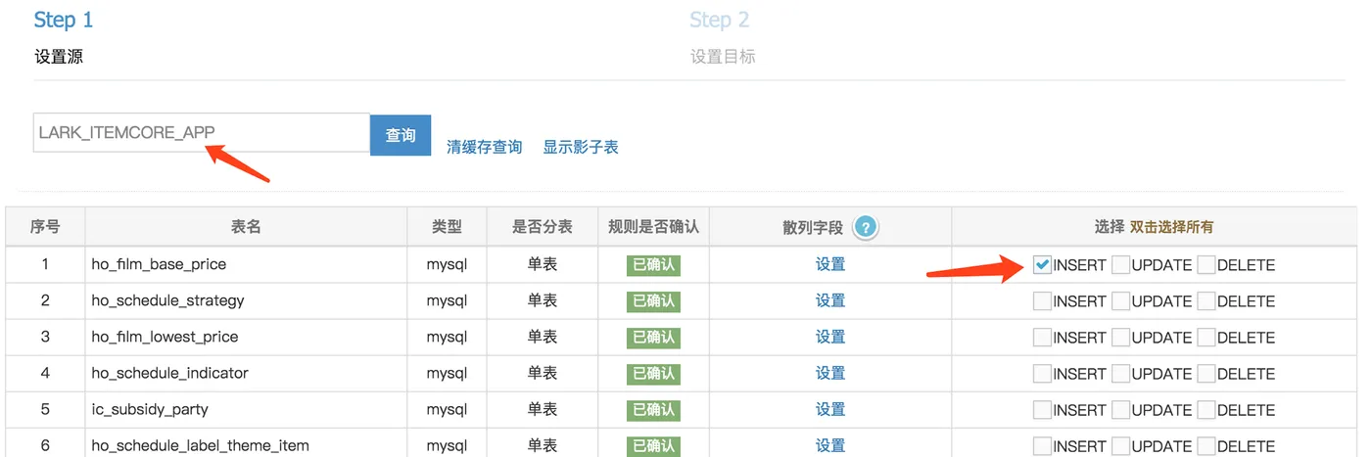Check DELETE for ho_schedule_indicator
Viewport: 1371px width, 457px height.
click(x=1206, y=374)
